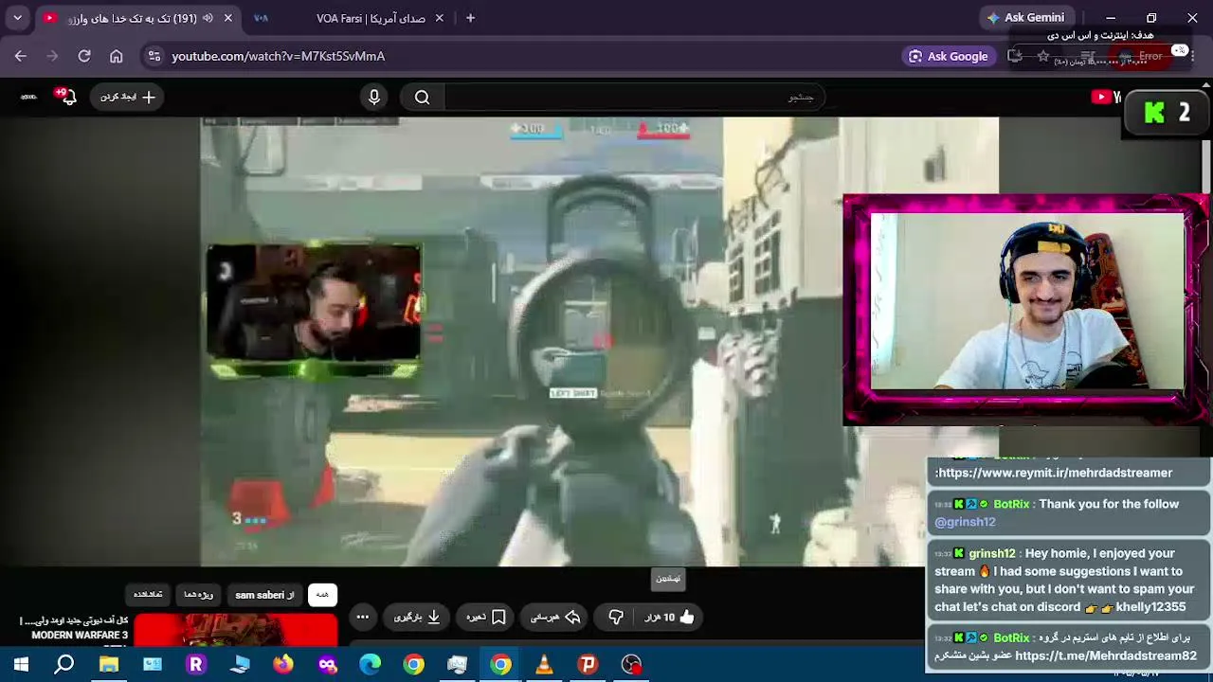Open the browser home page
The width and height of the screenshot is (1213, 682).
[116, 56]
